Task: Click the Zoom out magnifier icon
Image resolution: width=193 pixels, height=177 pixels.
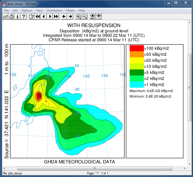Action: click(x=84, y=17)
